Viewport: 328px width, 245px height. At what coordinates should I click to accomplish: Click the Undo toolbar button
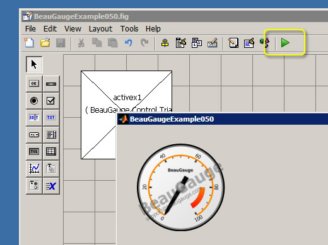pyautogui.click(x=128, y=43)
